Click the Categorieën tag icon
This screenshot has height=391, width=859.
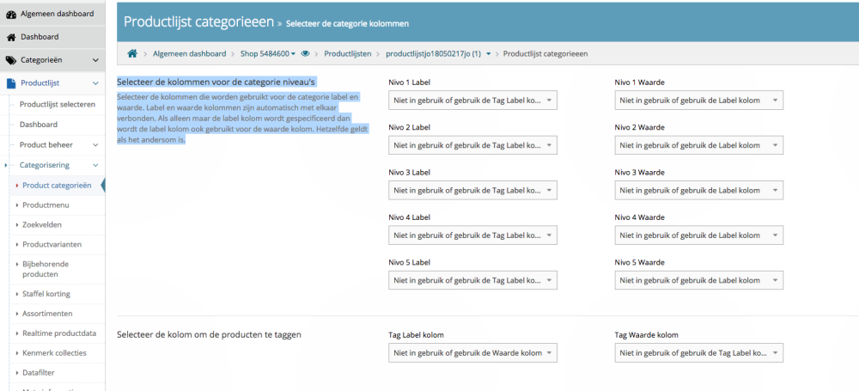(x=11, y=60)
